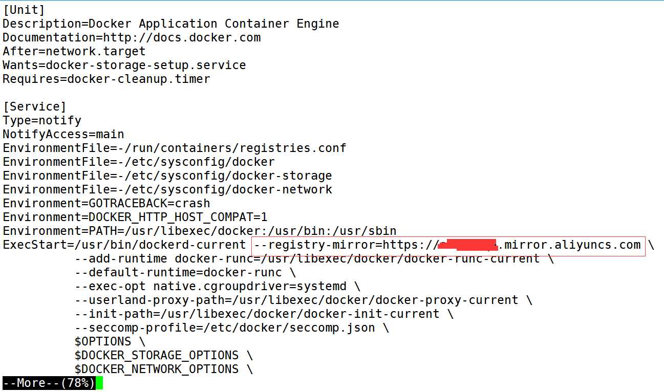Click the Environment=PATH line
This screenshot has height=392, width=664.
200,231
